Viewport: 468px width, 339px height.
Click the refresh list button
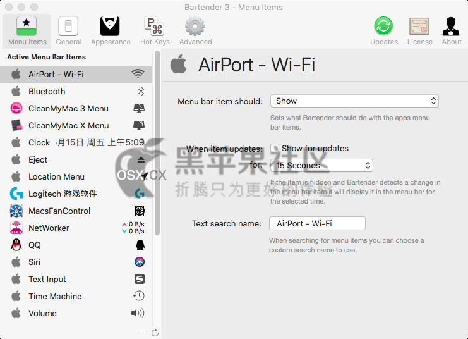155,333
